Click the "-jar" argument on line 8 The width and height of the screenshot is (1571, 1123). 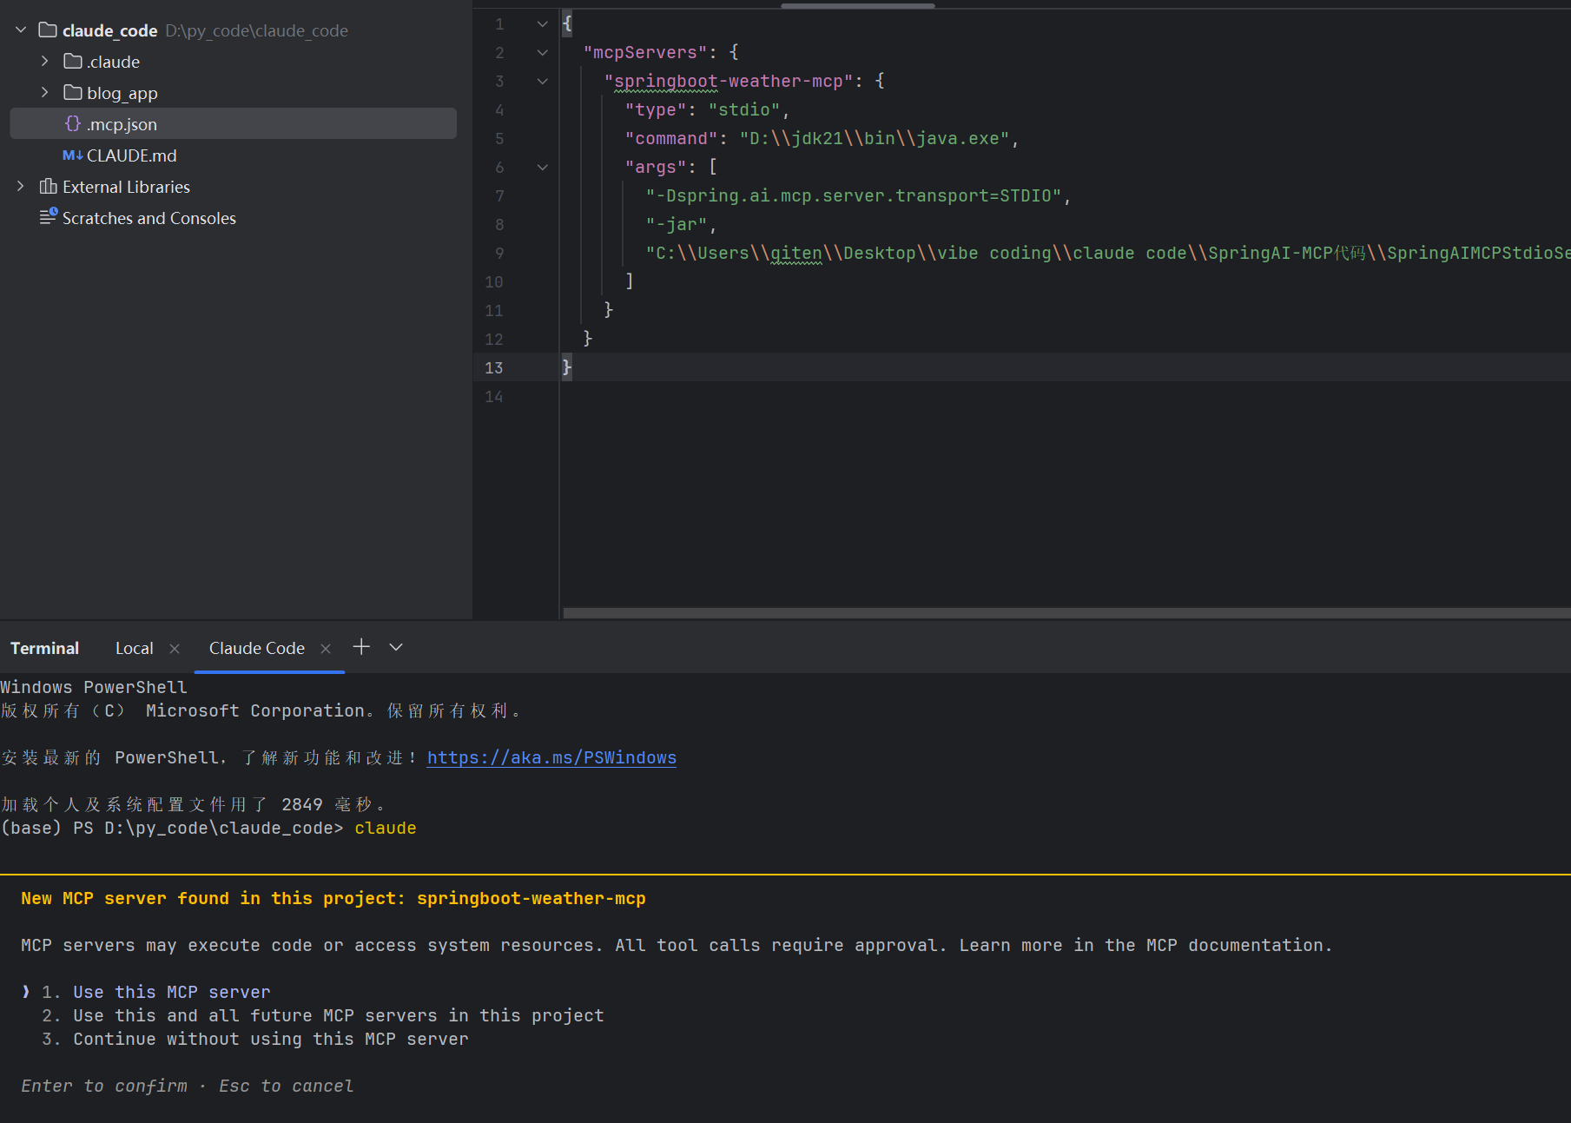click(x=677, y=225)
